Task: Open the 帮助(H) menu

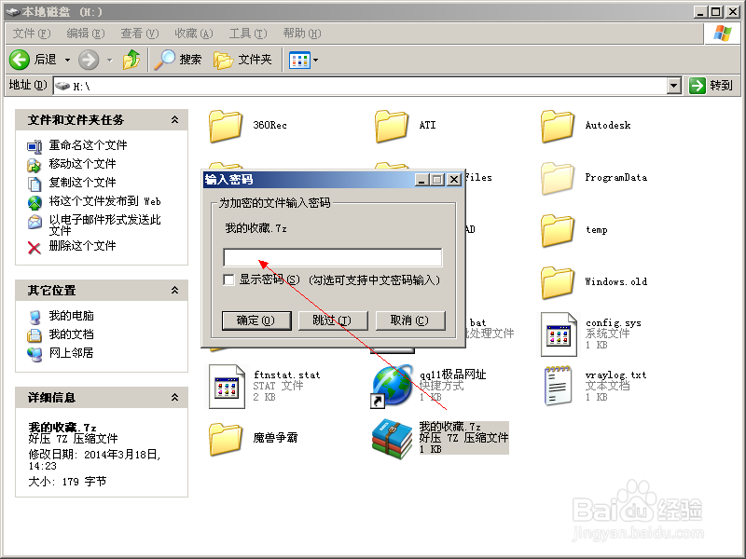Action: coord(302,34)
